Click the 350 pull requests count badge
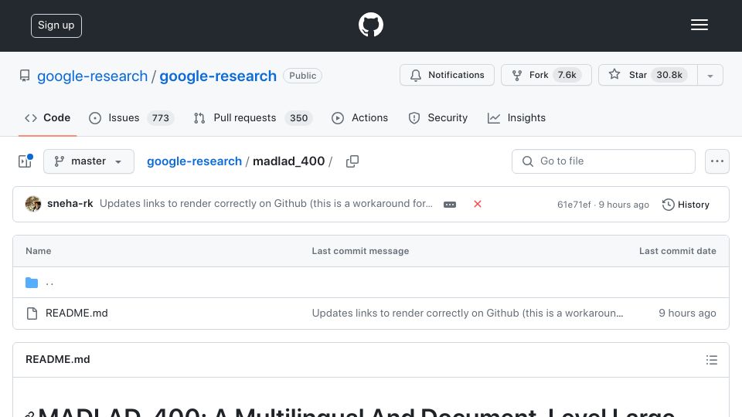 298,118
